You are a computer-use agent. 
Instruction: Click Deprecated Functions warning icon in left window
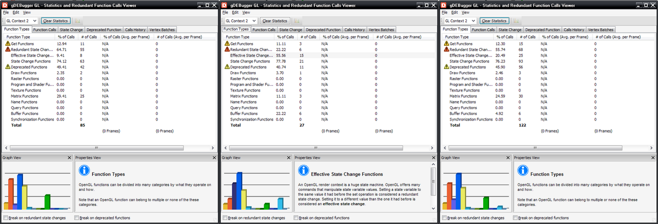tap(8, 67)
